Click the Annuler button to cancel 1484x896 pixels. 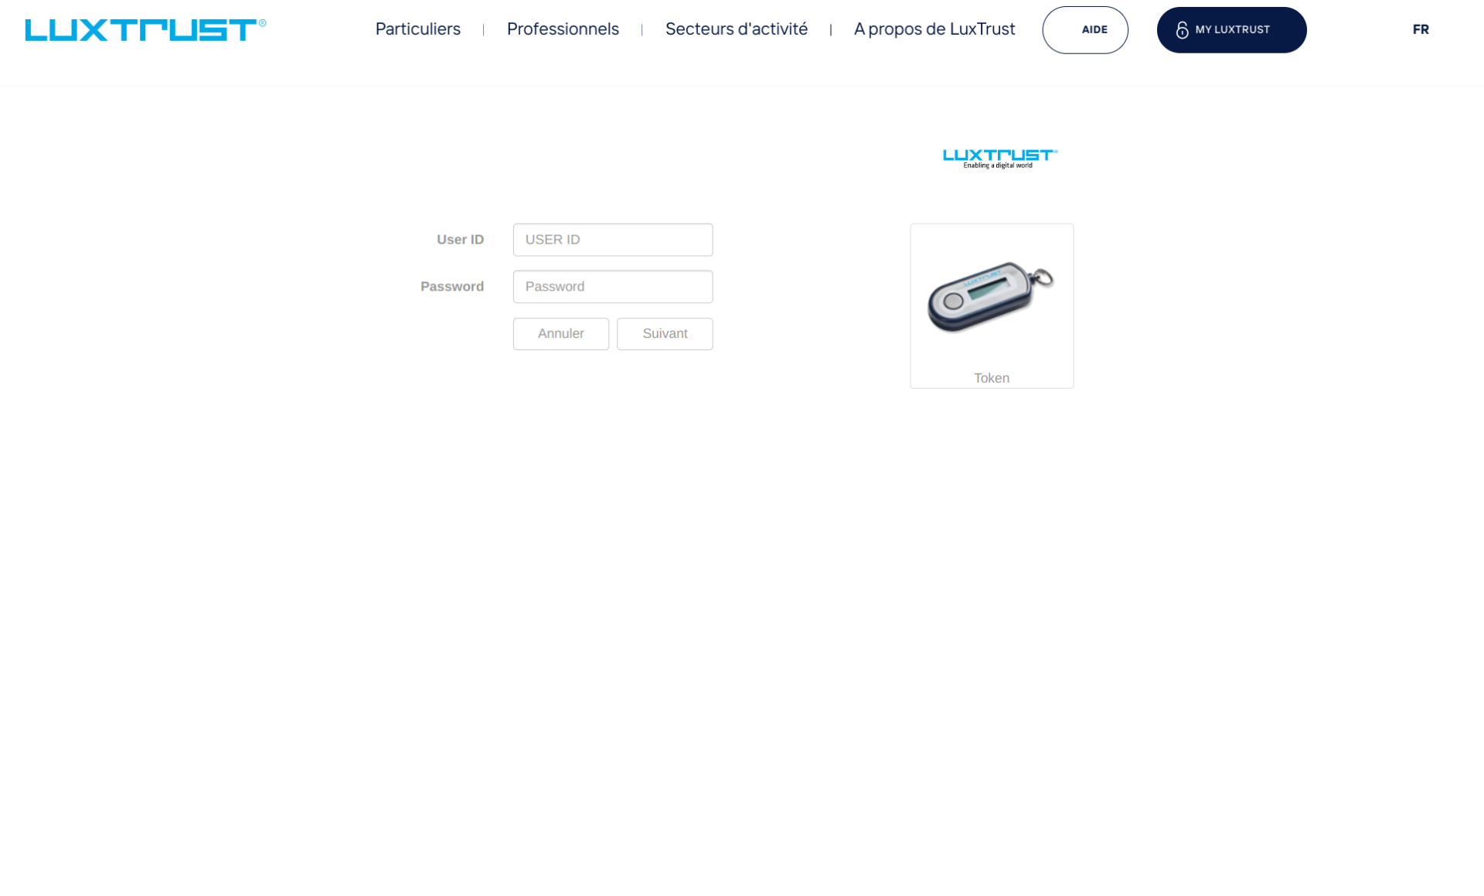tap(560, 333)
